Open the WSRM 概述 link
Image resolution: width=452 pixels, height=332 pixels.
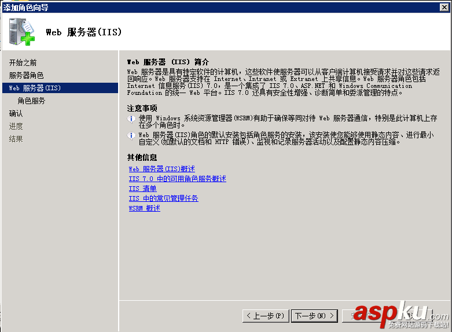pos(145,208)
